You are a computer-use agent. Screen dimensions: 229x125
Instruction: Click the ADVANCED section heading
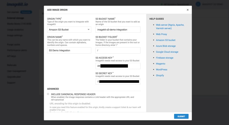coord(53,89)
